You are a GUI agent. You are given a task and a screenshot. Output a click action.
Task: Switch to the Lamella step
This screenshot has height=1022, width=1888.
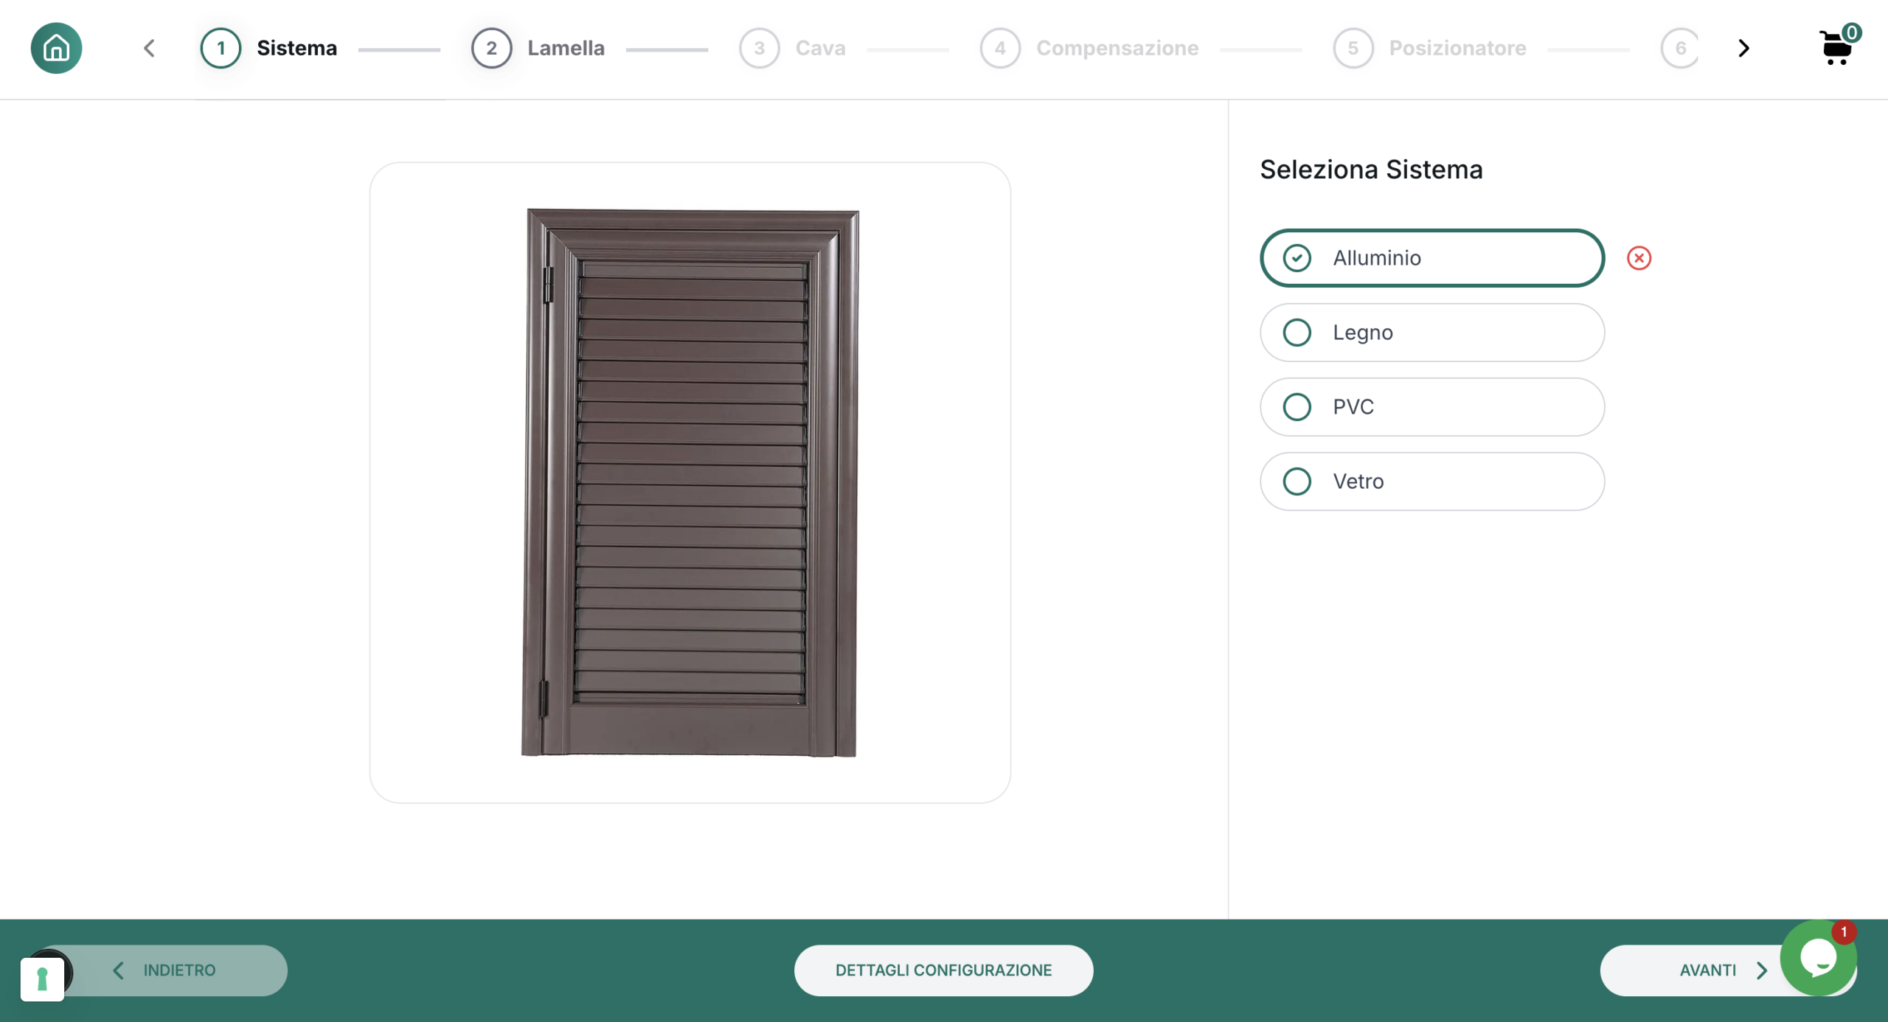point(566,48)
